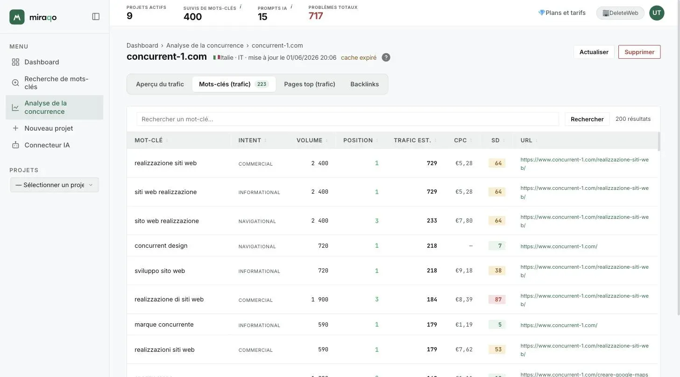Click the URL sort arrows in the header
The image size is (680, 377).
coord(537,140)
